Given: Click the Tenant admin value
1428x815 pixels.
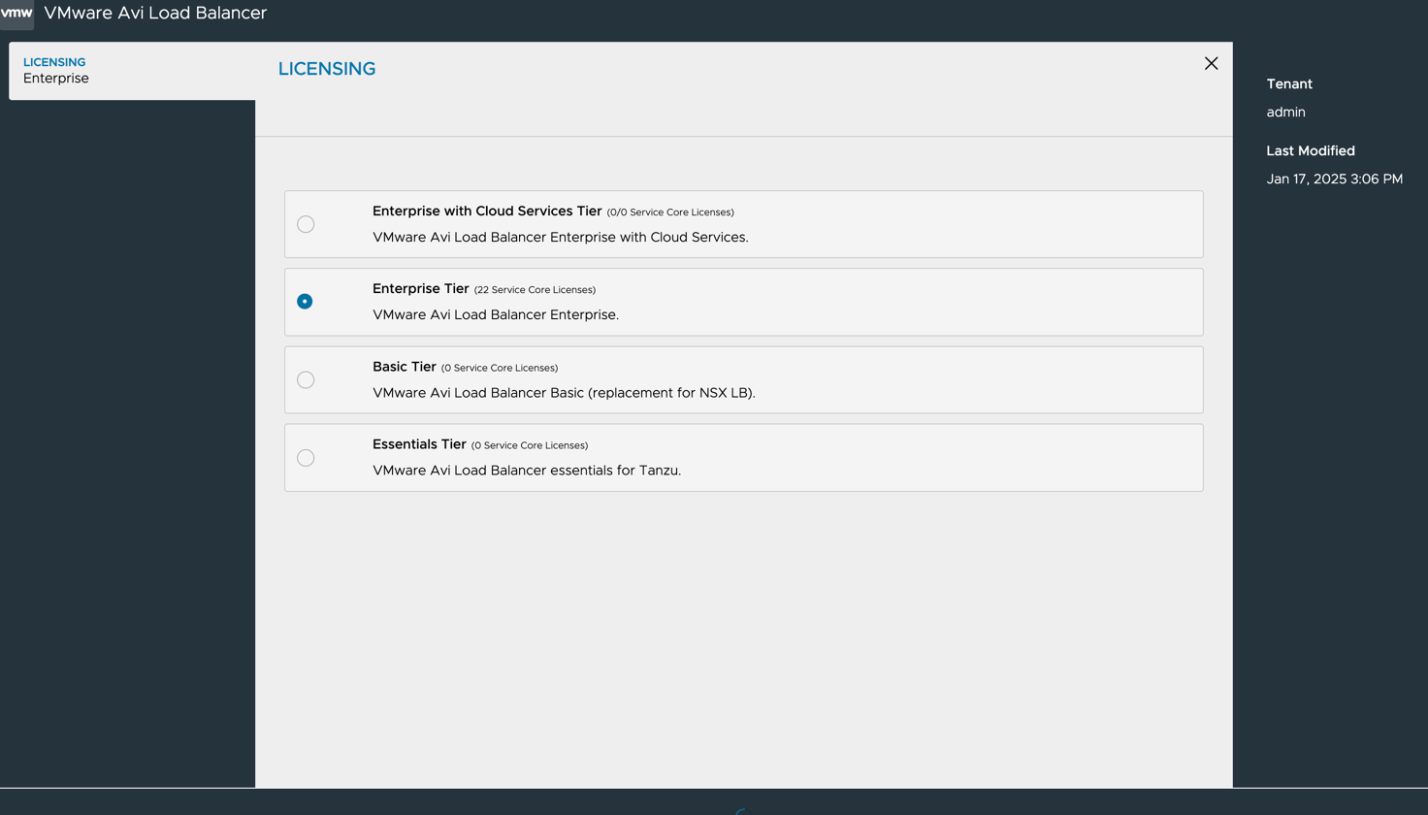Looking at the screenshot, I should (1285, 112).
